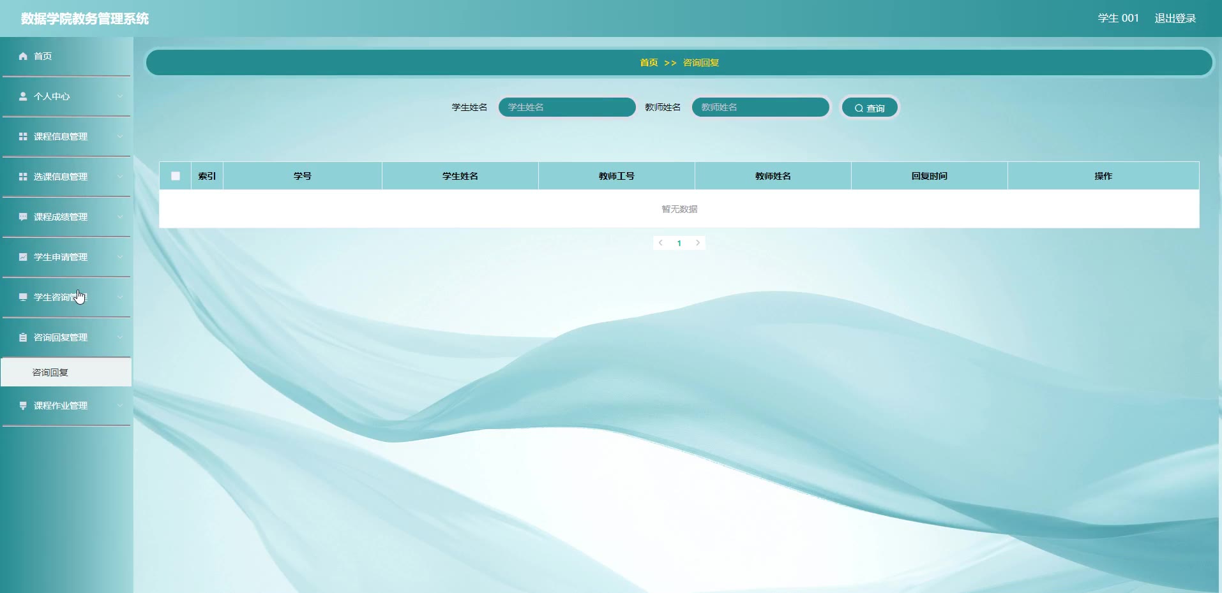Click the magnifier icon in 查询 button
The height and width of the screenshot is (593, 1222).
click(x=859, y=108)
